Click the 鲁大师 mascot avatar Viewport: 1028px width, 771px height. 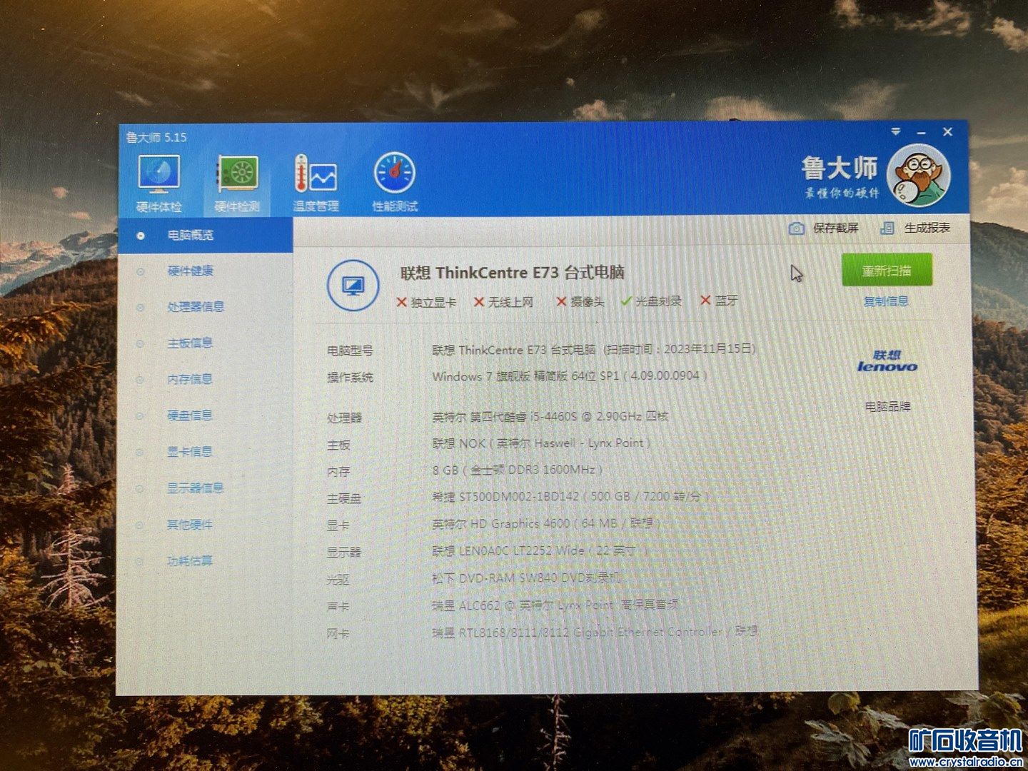pos(918,174)
